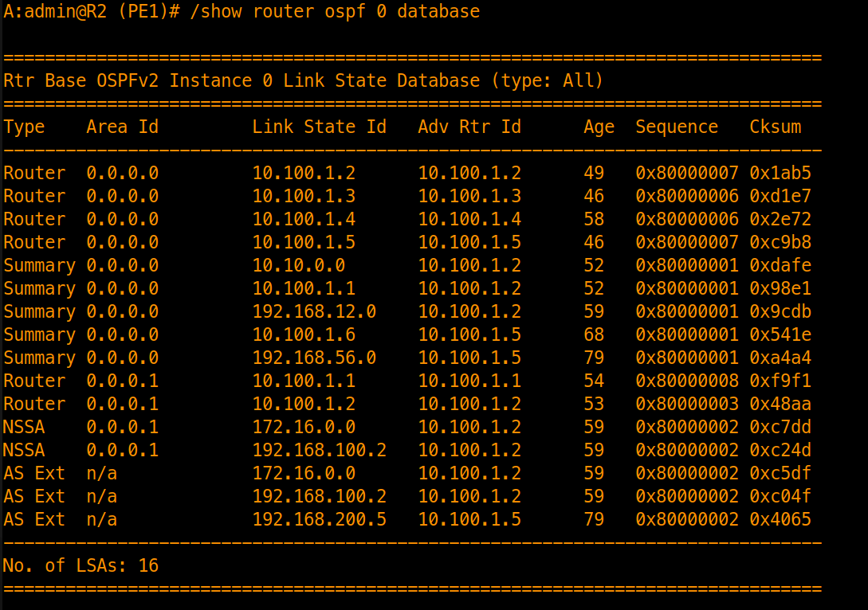Viewport: 868px width, 610px height.
Task: Click the 'Area Id' column header
Action: (x=122, y=127)
